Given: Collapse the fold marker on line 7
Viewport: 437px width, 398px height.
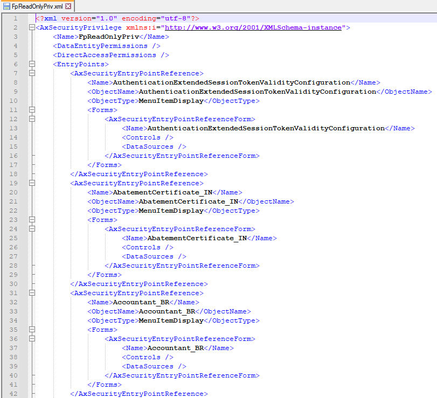Looking at the screenshot, I should coord(32,73).
